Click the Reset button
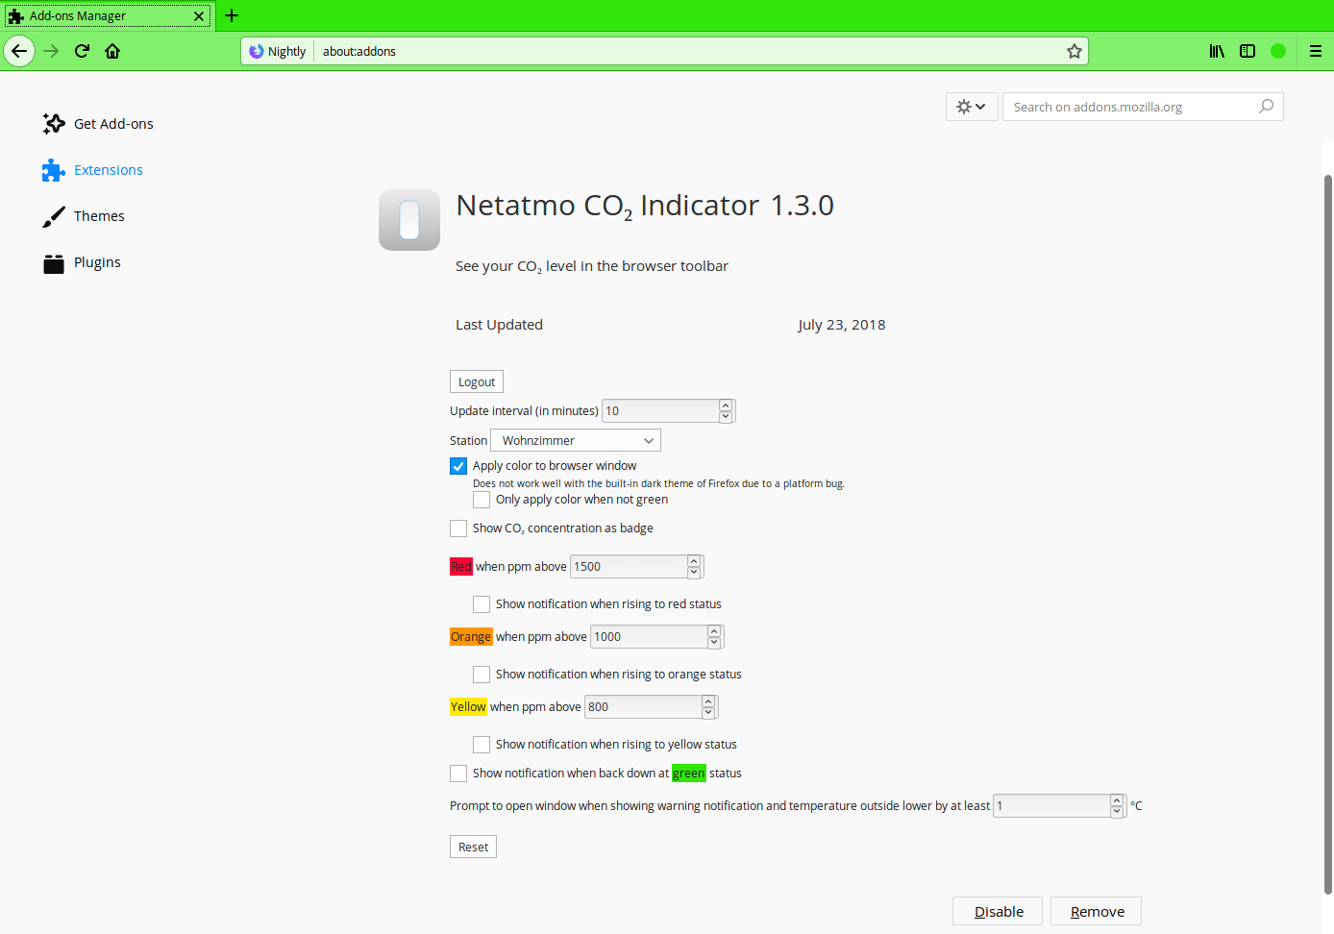Viewport: 1334px width, 934px height. coord(473,847)
